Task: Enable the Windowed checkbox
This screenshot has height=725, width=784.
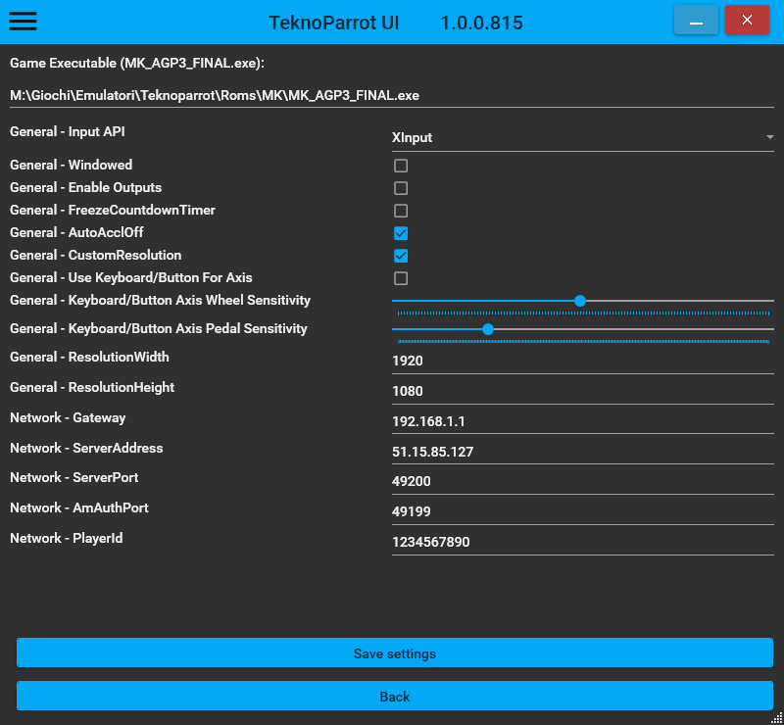Action: point(401,166)
